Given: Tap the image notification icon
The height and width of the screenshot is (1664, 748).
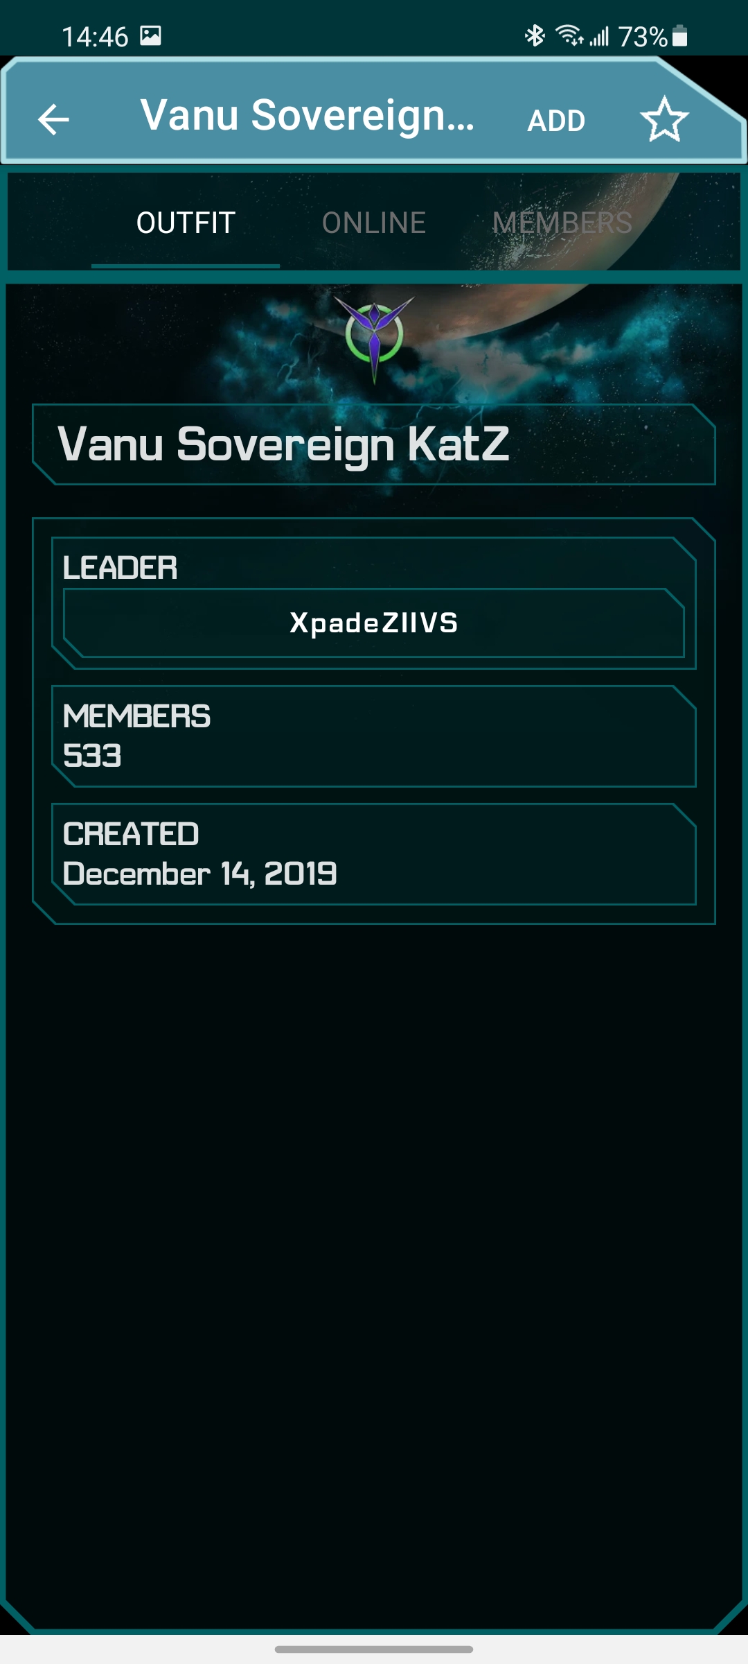Looking at the screenshot, I should pyautogui.click(x=150, y=35).
